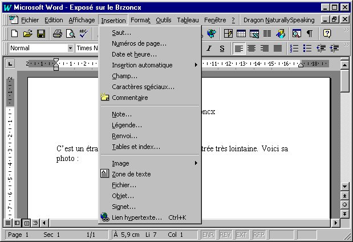Click the horizontal scroll left arrow

point(44,223)
